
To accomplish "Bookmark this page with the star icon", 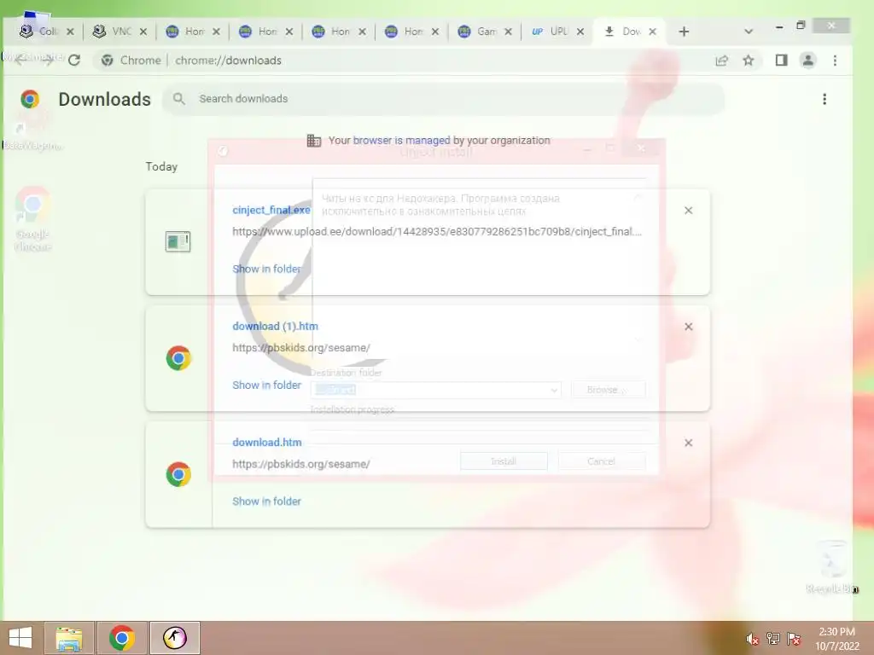I will (x=749, y=61).
